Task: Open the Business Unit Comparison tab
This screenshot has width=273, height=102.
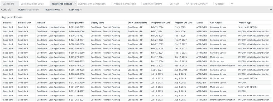Action: click(x=92, y=4)
